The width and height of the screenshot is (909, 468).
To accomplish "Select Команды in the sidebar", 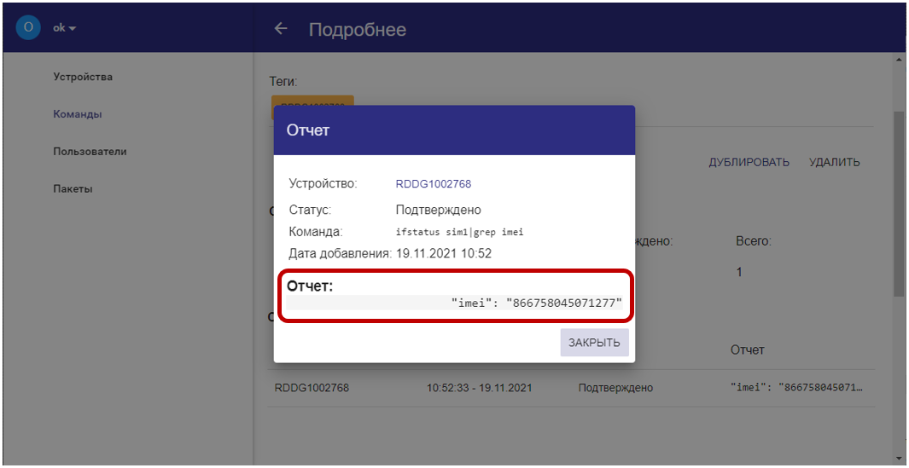I will [x=78, y=114].
